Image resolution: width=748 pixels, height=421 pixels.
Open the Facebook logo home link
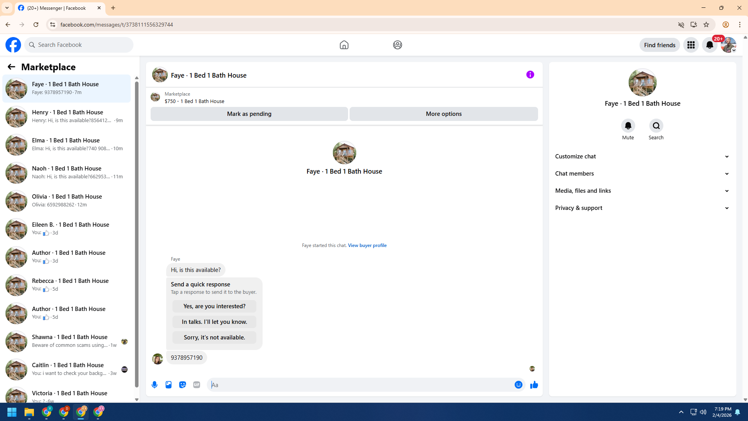(13, 45)
